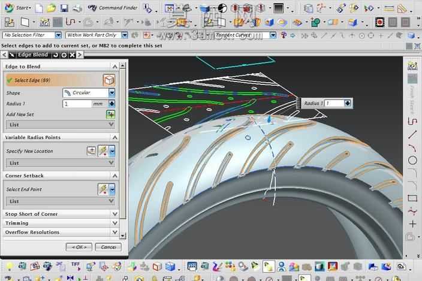Screen dimensions: 422x281
Task: Click the Print icon
Action: pos(77,8)
